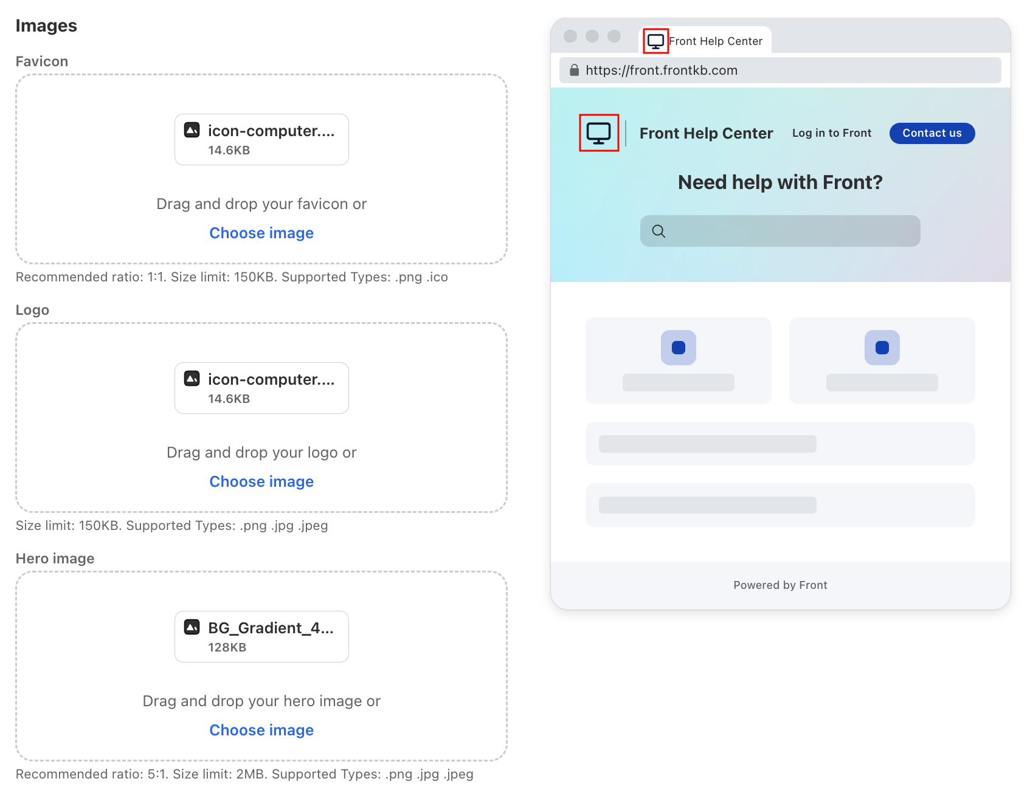This screenshot has width=1030, height=801.
Task: Click the Need help with Front? heading
Action: coord(780,182)
